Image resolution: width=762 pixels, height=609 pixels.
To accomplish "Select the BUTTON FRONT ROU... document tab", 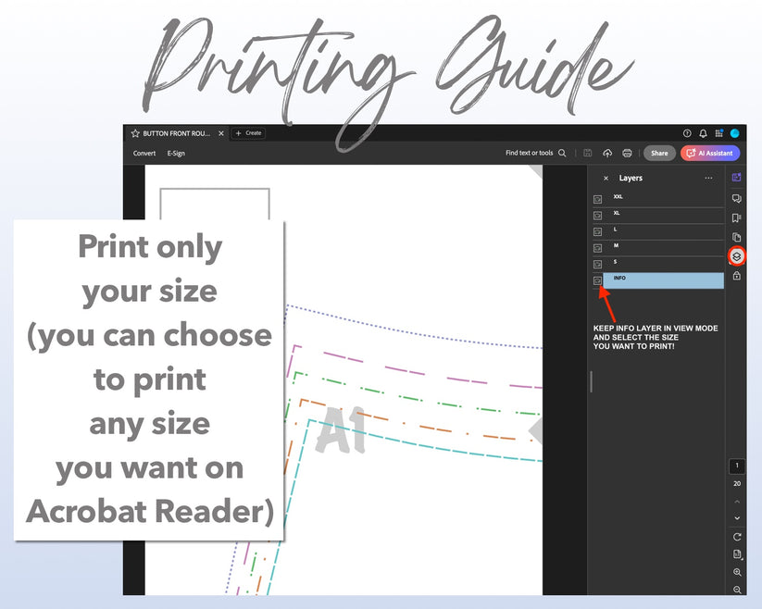I will (x=176, y=133).
